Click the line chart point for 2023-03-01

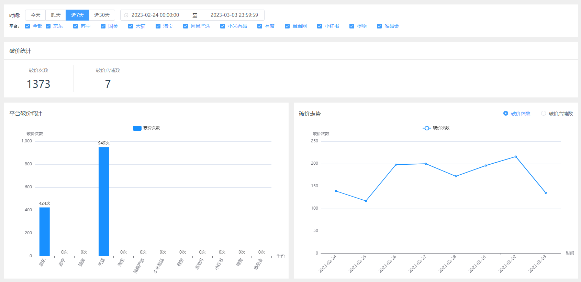point(486,166)
